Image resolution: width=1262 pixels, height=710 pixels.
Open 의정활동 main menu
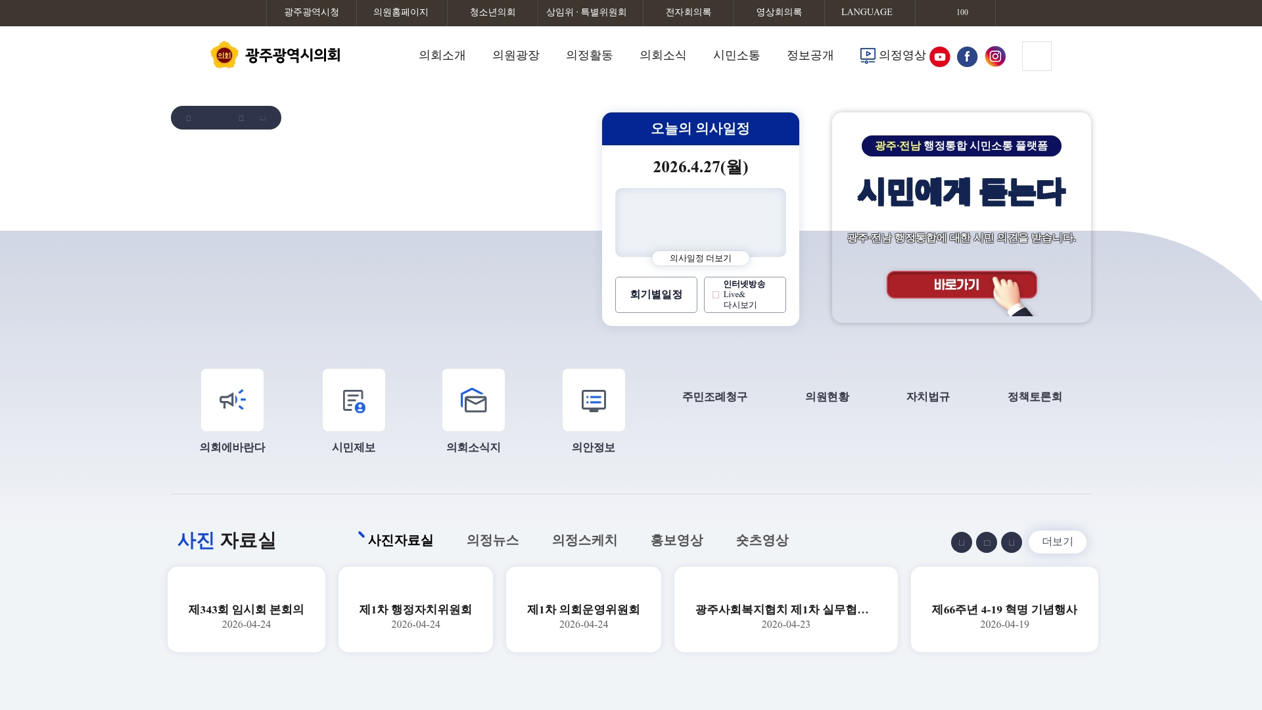click(590, 56)
